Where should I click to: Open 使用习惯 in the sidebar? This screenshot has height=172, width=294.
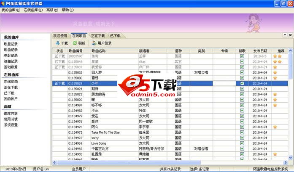click(11, 119)
